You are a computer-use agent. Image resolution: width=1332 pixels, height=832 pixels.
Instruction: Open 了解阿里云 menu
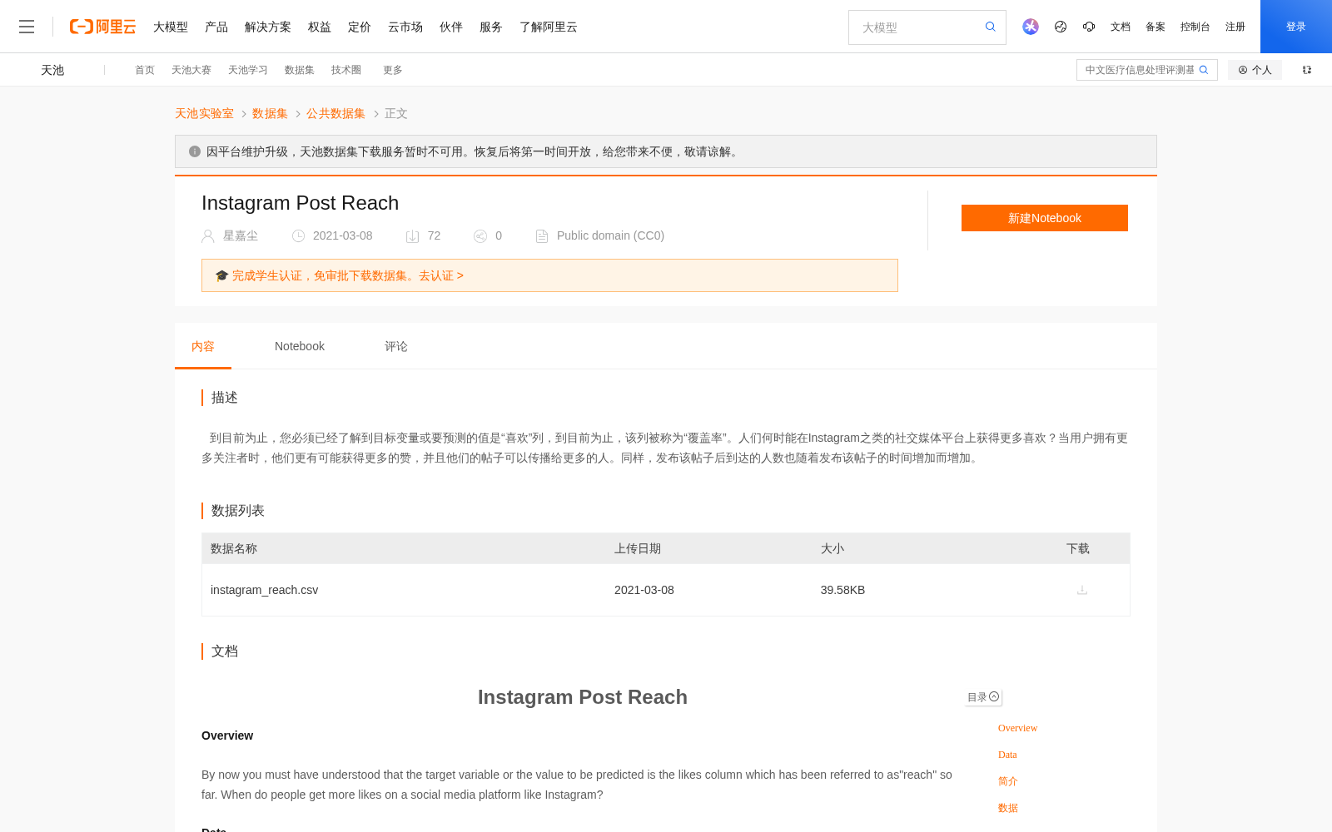549,27
